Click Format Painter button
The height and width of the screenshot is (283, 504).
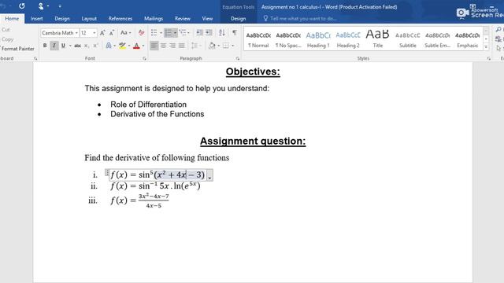click(x=17, y=49)
